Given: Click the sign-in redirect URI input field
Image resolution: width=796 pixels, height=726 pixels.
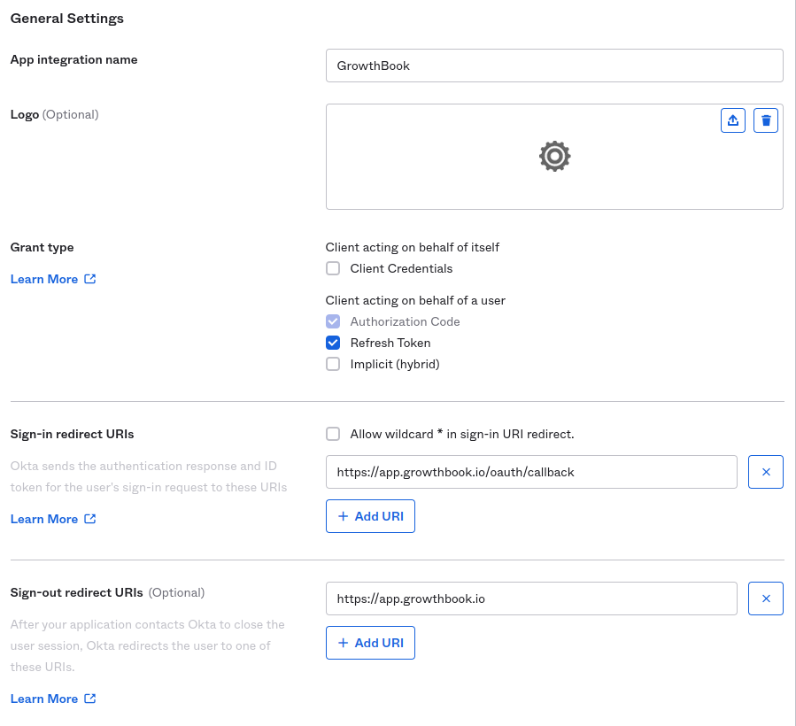Looking at the screenshot, I should 531,472.
